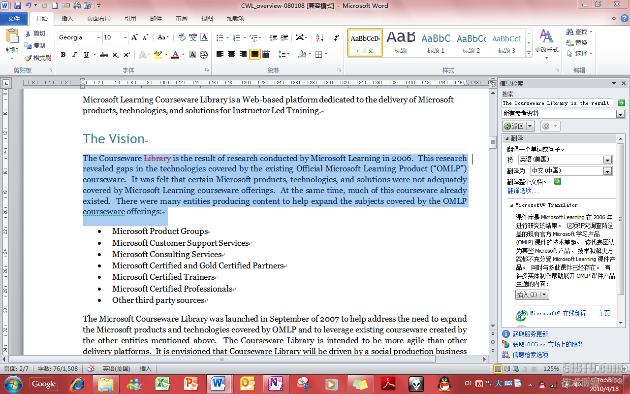The image size is (630, 394).
Task: Toggle Underline formatting
Action: pyautogui.click(x=86, y=54)
